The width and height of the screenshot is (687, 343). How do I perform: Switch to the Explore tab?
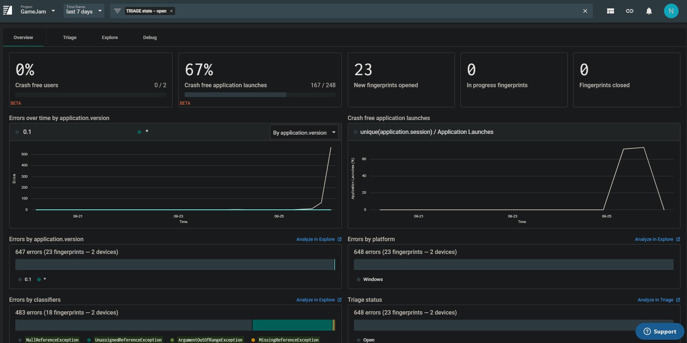tap(109, 38)
